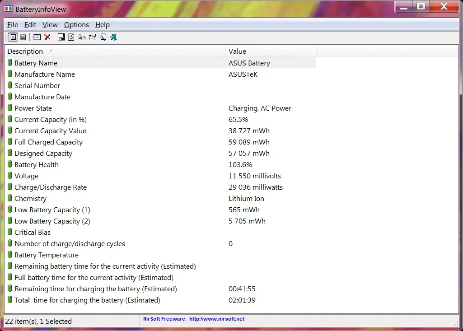The width and height of the screenshot is (463, 331).
Task: Click the battery icon beside Manufacture Name
Action: tap(10, 74)
